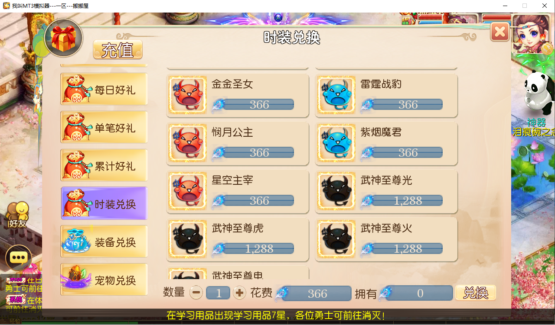Switch to the 装备兑换 tab
This screenshot has height=325, width=555.
[x=104, y=242]
